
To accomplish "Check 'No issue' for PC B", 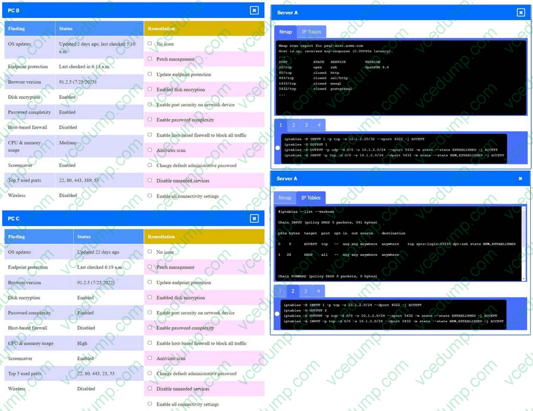I will point(150,44).
